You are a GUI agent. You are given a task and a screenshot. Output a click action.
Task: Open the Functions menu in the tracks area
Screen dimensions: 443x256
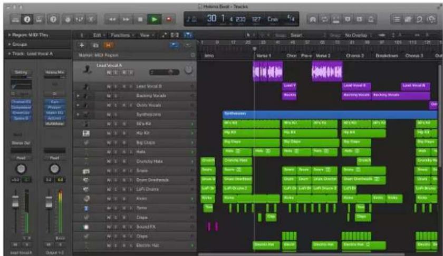[121, 35]
